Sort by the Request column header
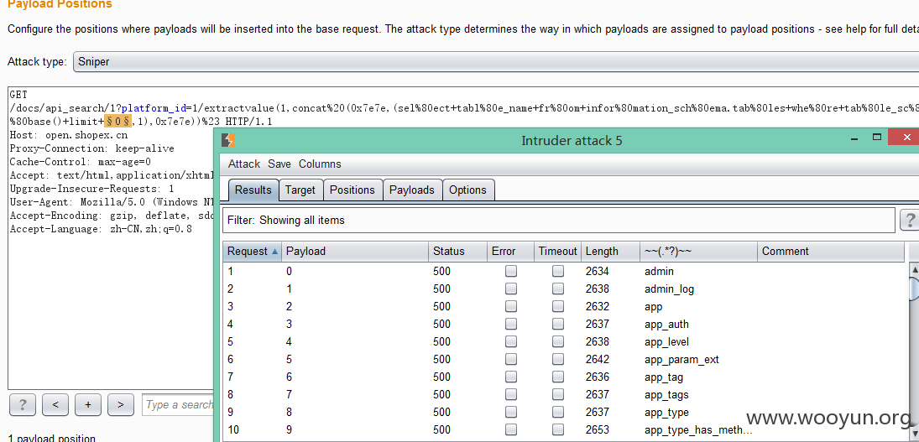The image size is (919, 442). point(252,251)
